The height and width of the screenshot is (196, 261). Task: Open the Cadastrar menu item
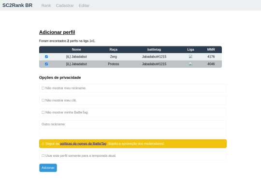65,5
